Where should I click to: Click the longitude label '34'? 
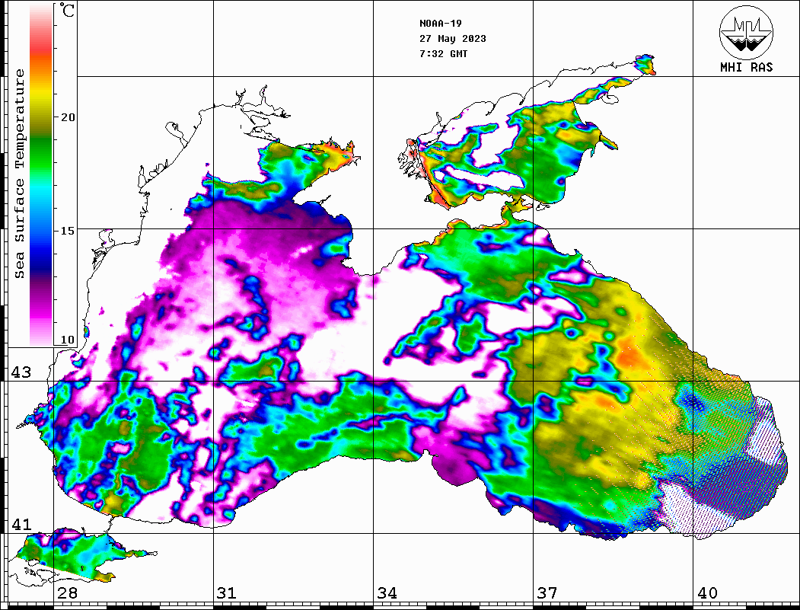(x=387, y=592)
